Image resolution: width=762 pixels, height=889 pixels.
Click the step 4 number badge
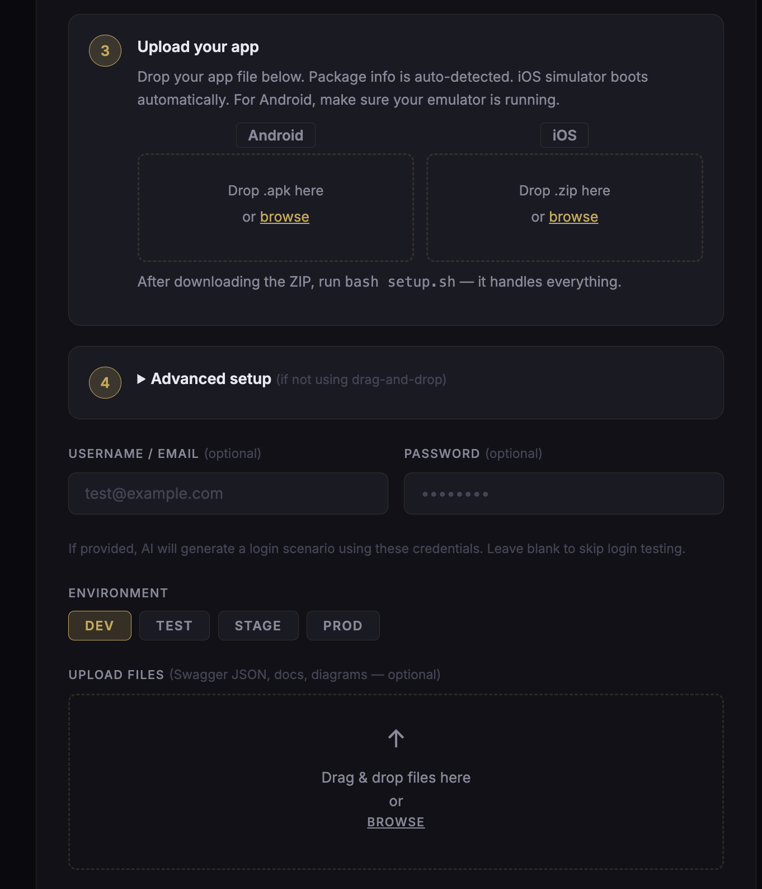[105, 383]
